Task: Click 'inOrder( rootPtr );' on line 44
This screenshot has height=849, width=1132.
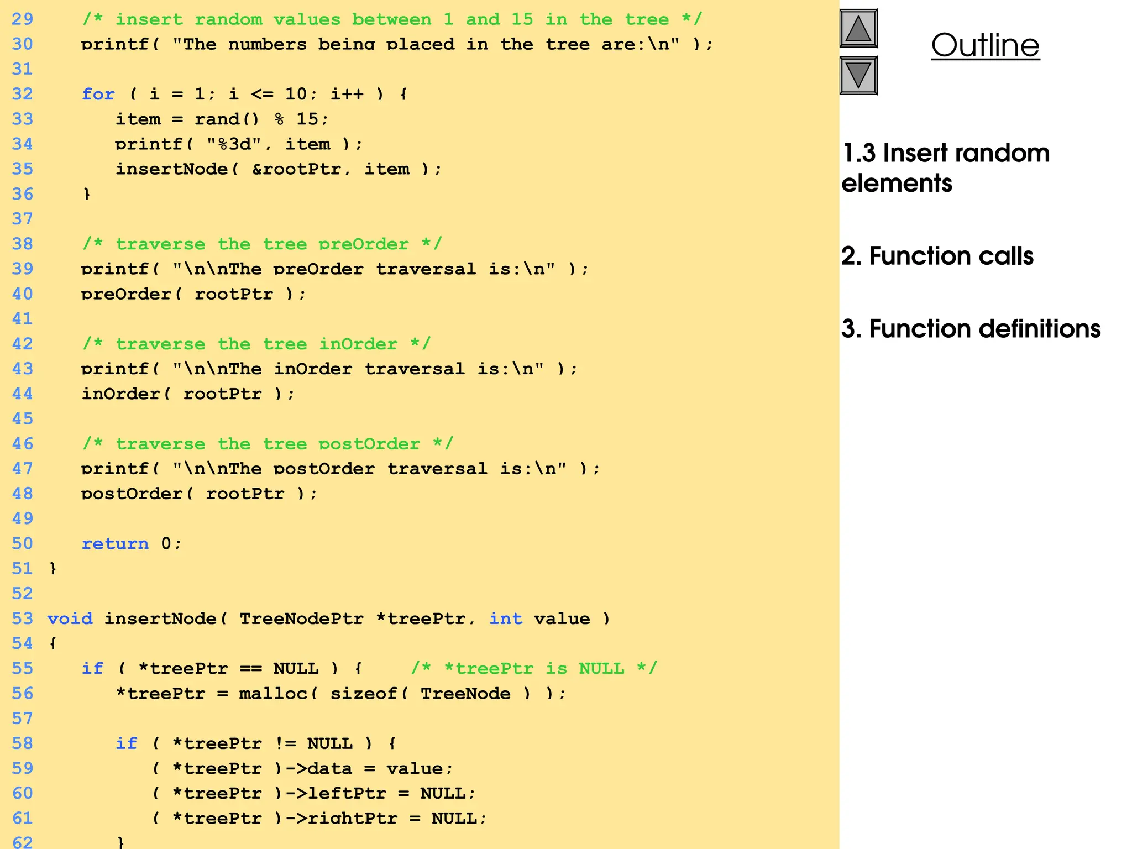Action: [188, 394]
